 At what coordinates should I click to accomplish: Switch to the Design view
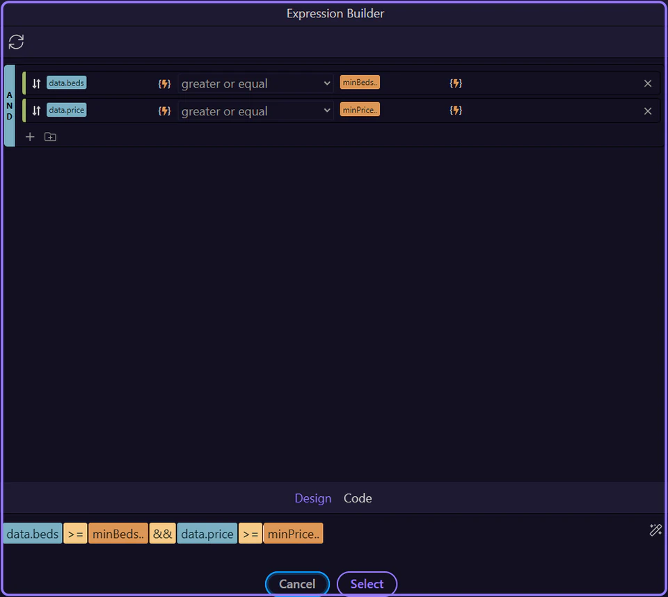[x=313, y=498]
